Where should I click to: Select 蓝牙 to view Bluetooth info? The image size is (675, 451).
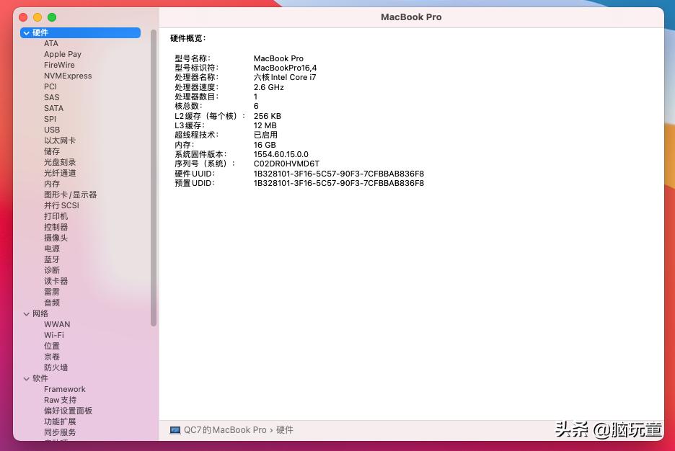pyautogui.click(x=51, y=259)
